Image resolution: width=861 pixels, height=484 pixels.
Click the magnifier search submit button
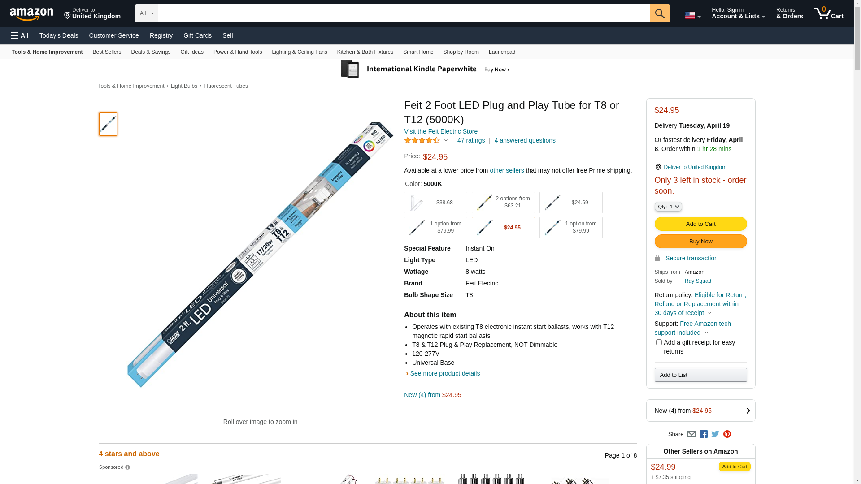click(x=660, y=13)
